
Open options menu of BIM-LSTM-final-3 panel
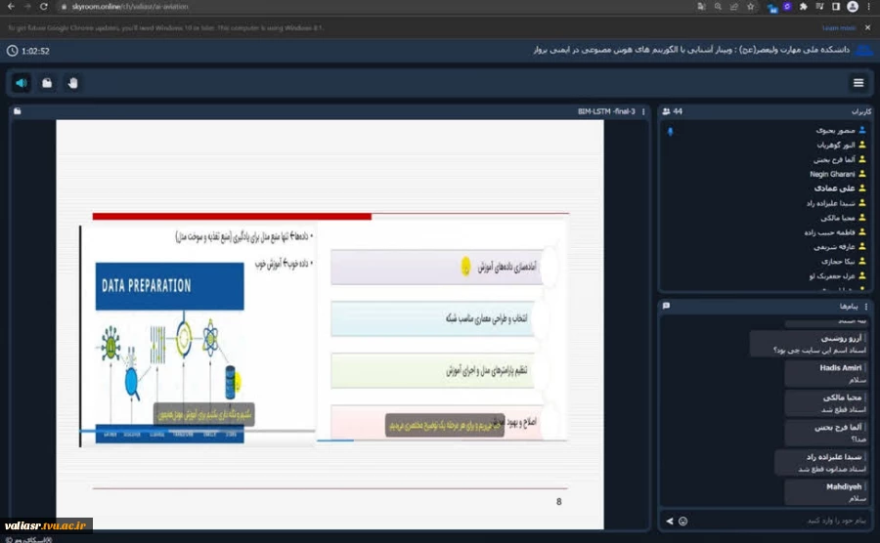pos(643,111)
